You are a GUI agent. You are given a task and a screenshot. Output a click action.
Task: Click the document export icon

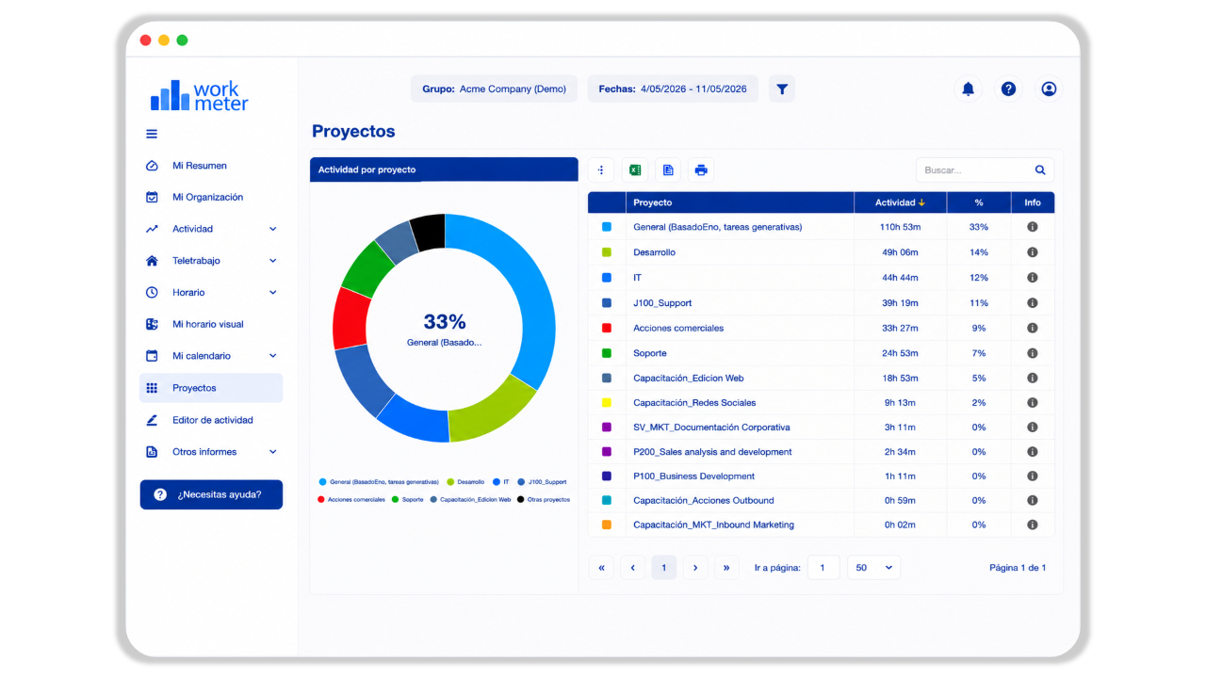point(668,170)
